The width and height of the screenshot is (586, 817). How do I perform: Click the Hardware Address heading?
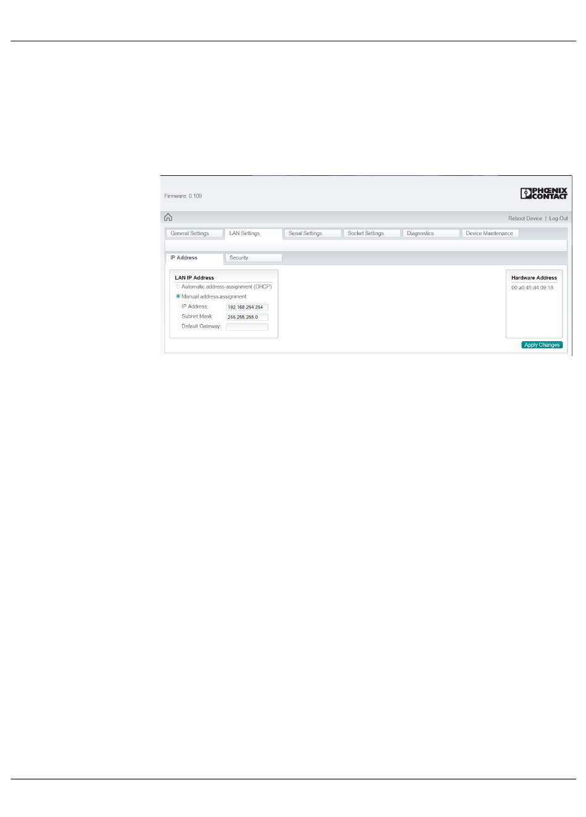[534, 278]
